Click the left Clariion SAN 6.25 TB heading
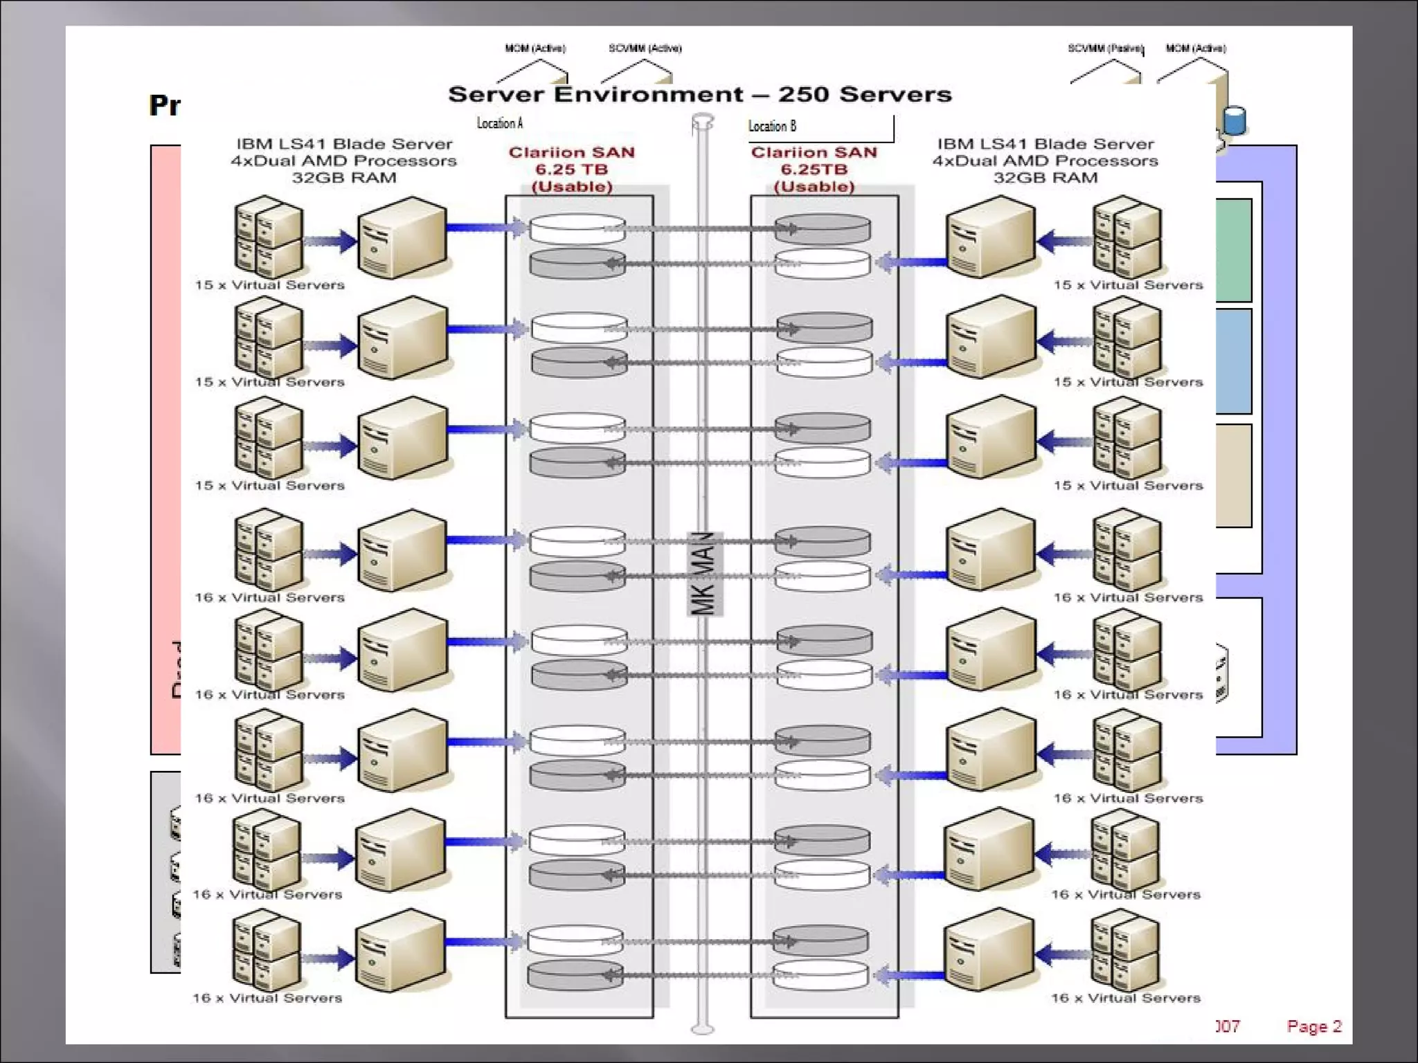Image resolution: width=1418 pixels, height=1063 pixels. [x=571, y=169]
